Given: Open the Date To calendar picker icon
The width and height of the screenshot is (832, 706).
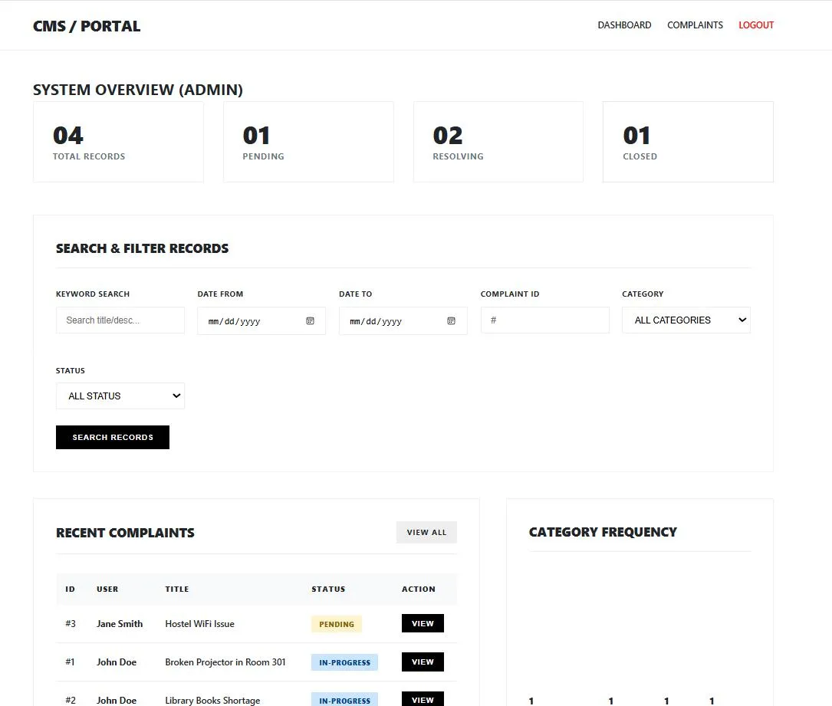Looking at the screenshot, I should 452,321.
